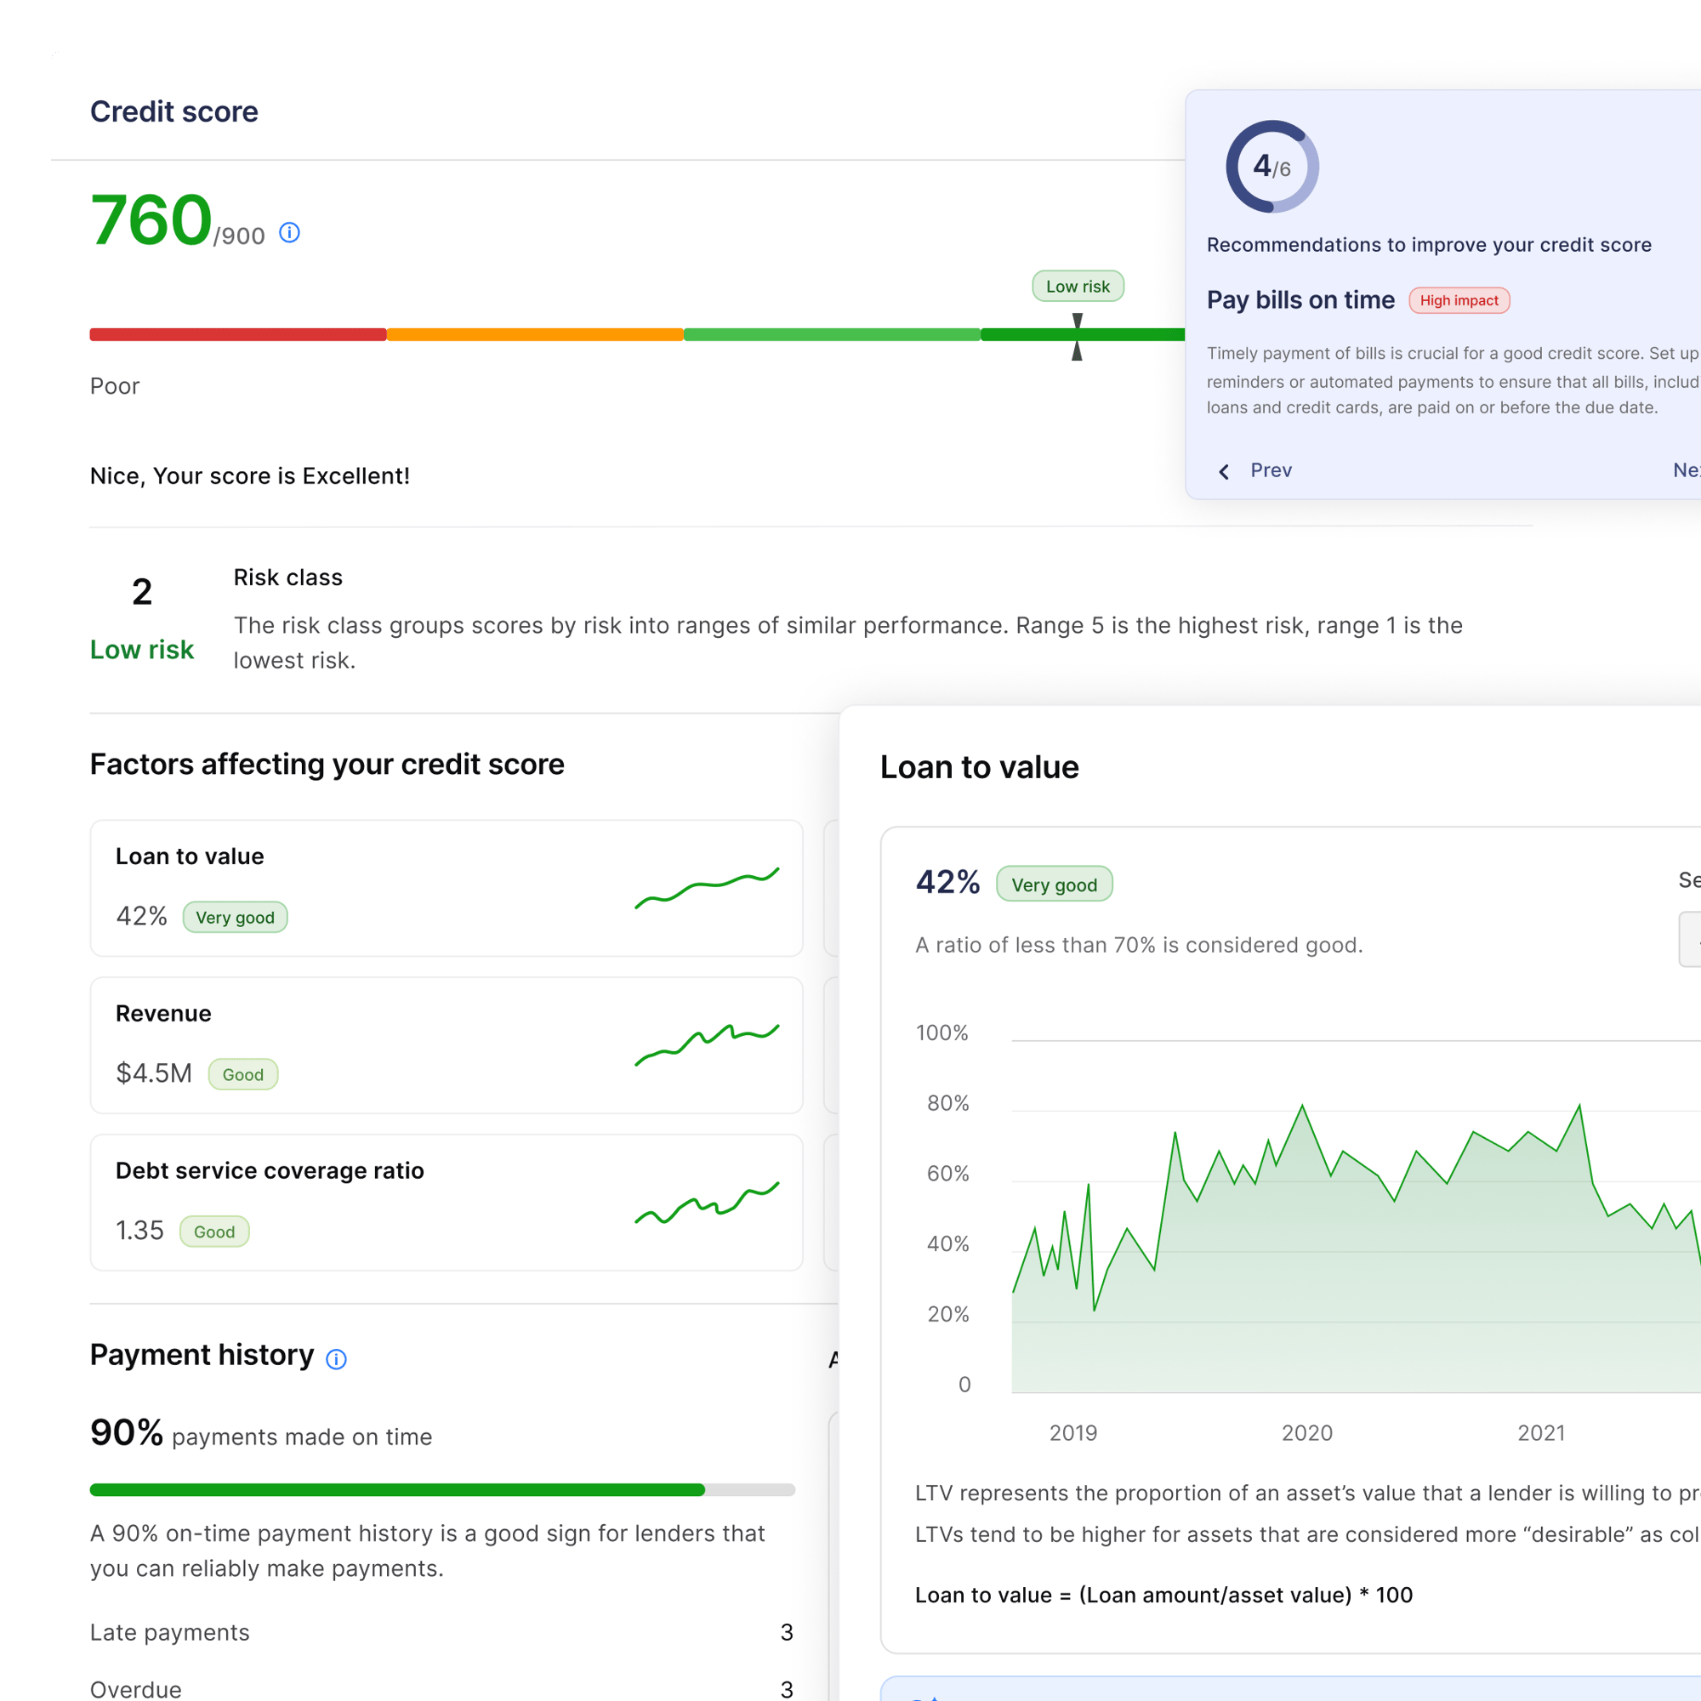Click the Good badge next to $4.5M
This screenshot has height=1701, width=1701.
243,1074
